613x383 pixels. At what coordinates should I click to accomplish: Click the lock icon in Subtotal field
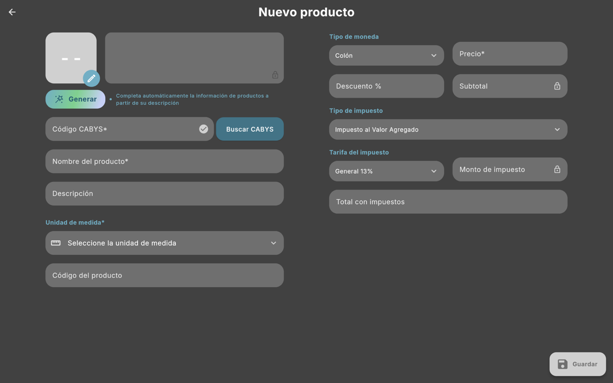coord(557,86)
